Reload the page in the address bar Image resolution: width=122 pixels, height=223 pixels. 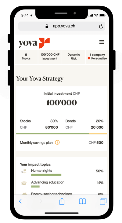pyautogui.click(x=101, y=26)
